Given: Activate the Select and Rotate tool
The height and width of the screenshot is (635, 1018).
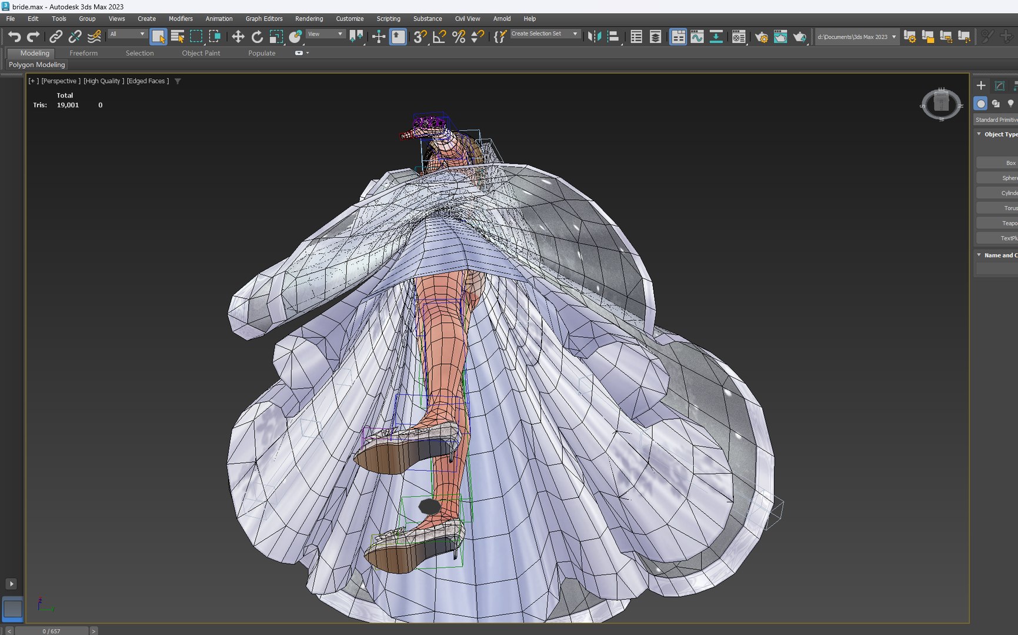Looking at the screenshot, I should click(x=257, y=37).
